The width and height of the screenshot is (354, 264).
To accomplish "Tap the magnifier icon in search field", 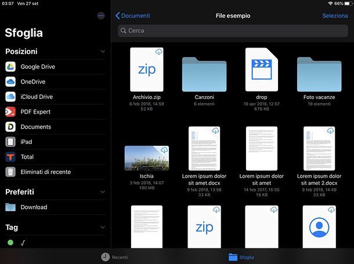I will coord(123,31).
